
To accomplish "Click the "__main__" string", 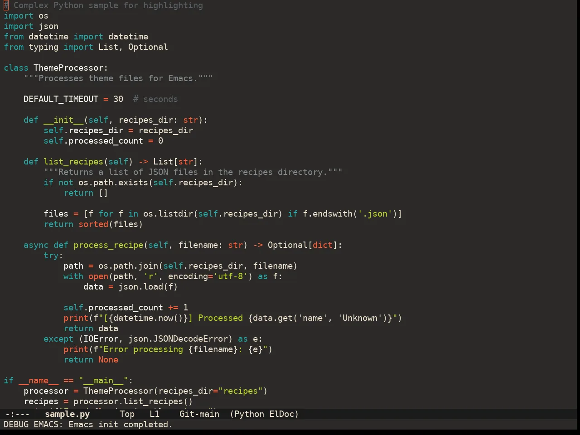I will tap(103, 381).
